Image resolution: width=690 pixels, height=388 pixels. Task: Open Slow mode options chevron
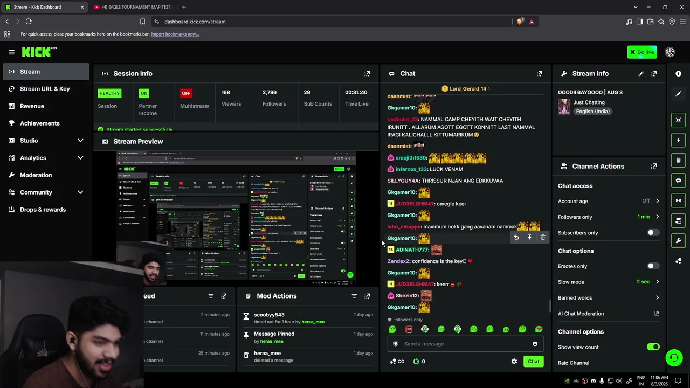tap(657, 282)
